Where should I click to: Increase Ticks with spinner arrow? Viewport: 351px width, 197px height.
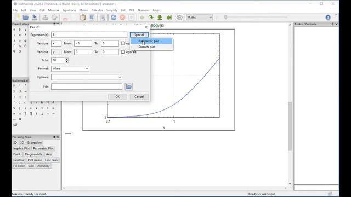66,59
